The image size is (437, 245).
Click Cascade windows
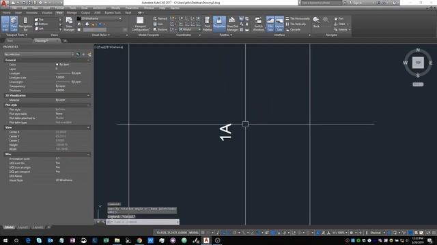[293, 29]
